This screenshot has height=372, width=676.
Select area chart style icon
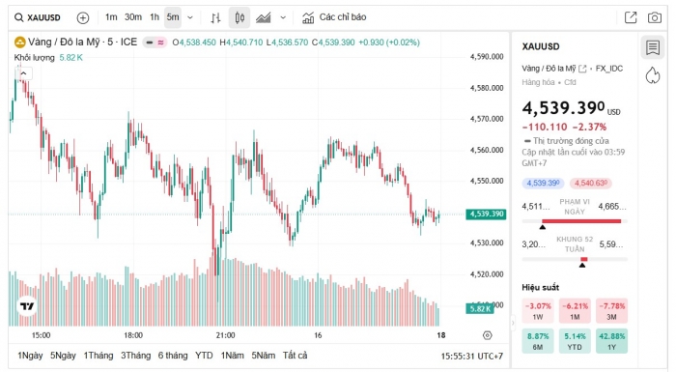coord(264,17)
